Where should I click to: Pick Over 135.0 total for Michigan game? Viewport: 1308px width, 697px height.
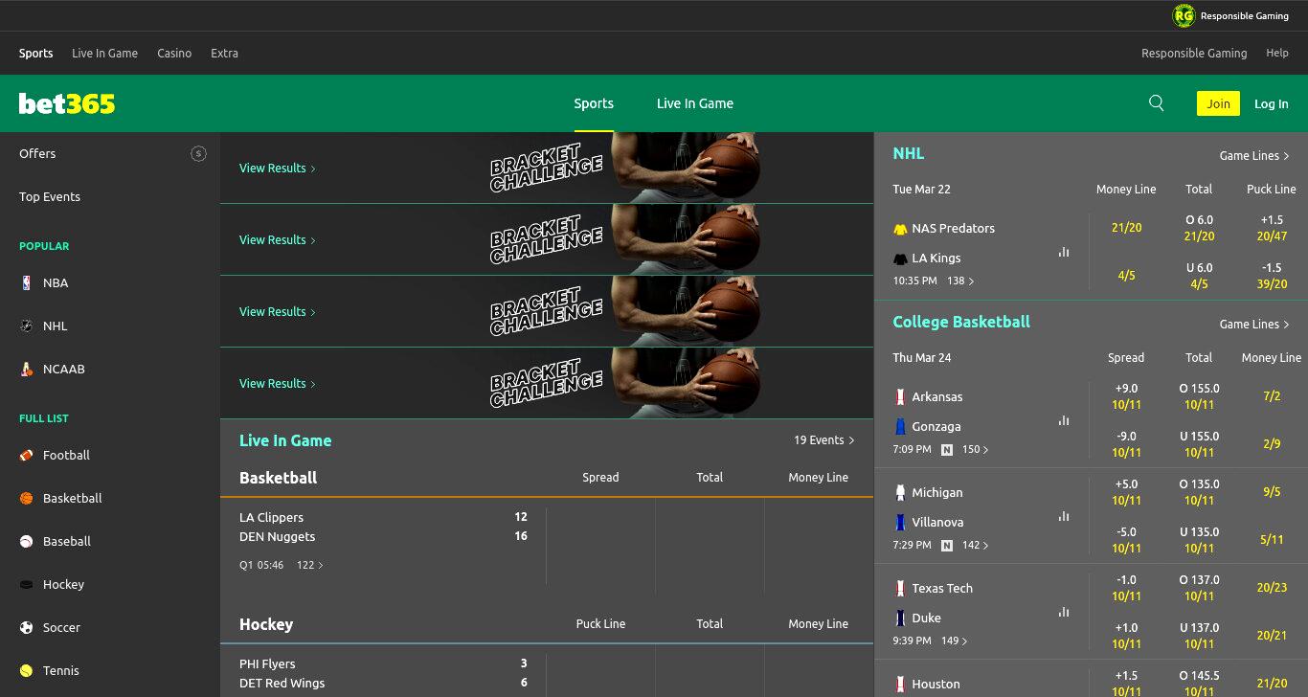click(1199, 492)
